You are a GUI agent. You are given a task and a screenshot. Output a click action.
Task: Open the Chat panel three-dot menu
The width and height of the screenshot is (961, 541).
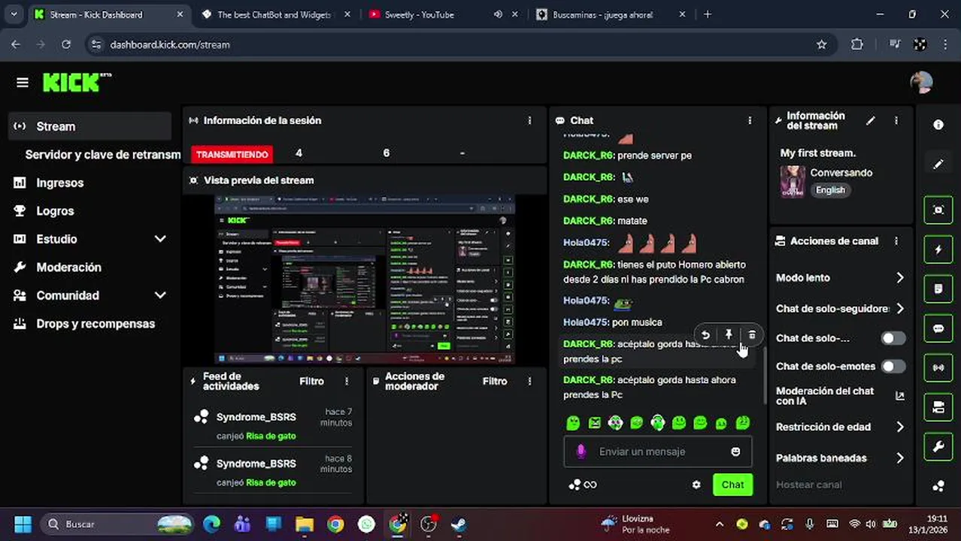(x=750, y=120)
